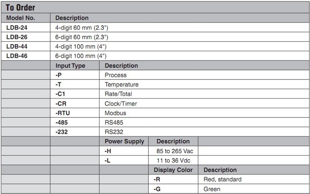
Task: Click the Input Type column header
Action: click(70, 65)
